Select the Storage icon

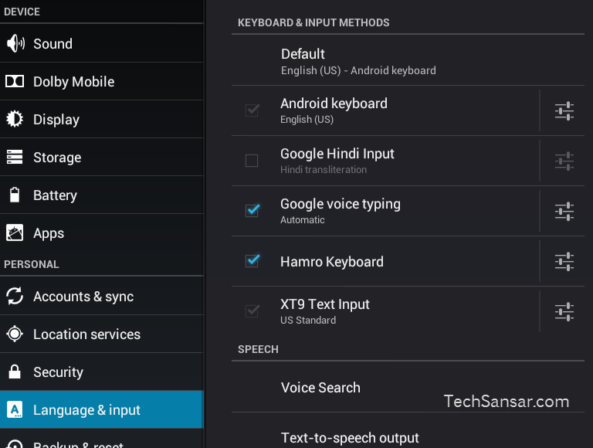tap(15, 157)
